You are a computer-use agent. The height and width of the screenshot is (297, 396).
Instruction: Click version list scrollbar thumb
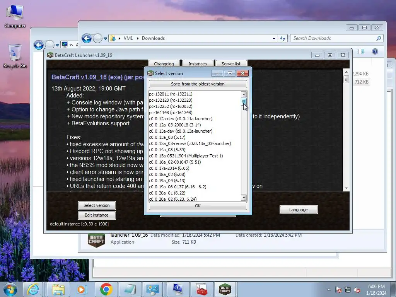click(x=244, y=102)
